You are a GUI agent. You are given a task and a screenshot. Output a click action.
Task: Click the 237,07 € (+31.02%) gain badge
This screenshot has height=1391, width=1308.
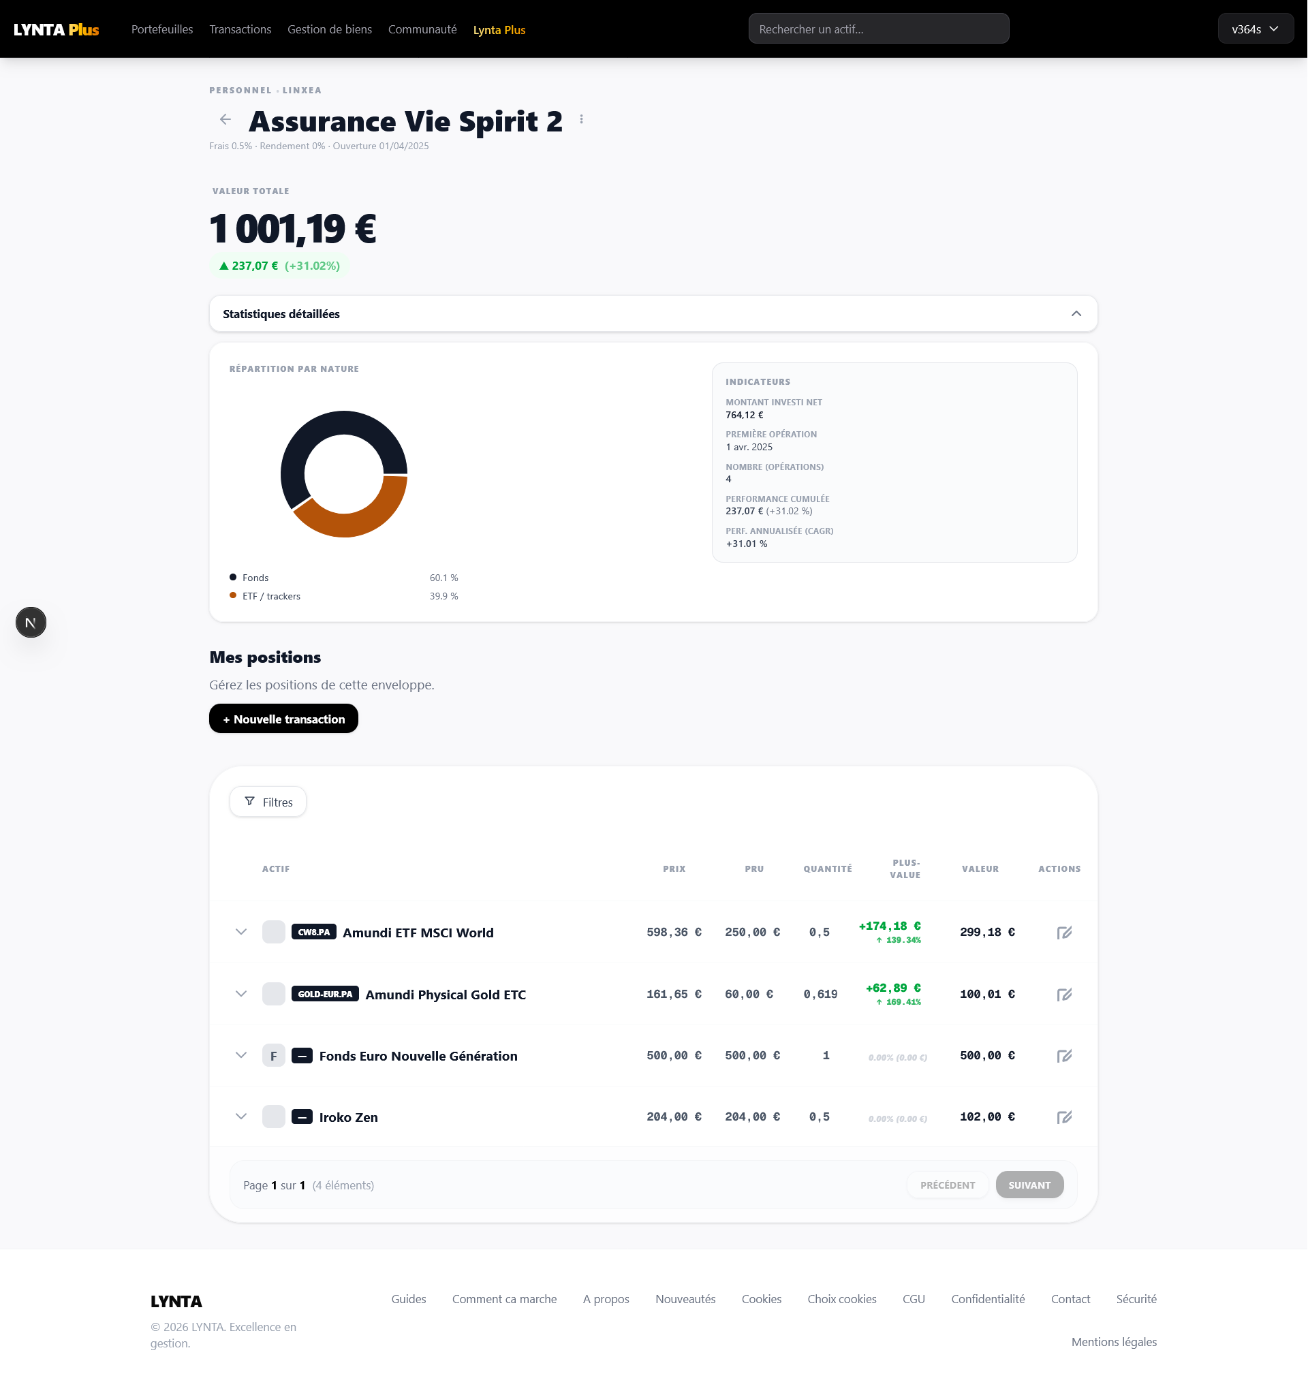click(279, 266)
